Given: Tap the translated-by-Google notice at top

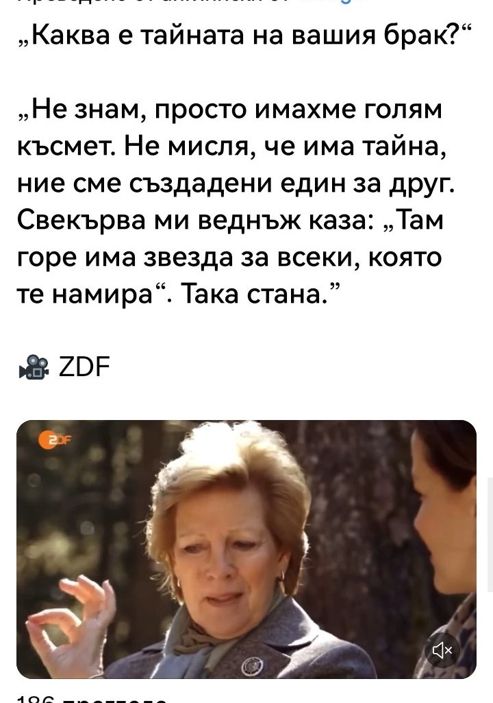Looking at the screenshot, I should point(192,2).
